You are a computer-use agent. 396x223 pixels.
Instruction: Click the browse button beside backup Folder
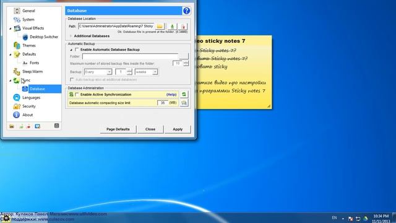point(184,56)
